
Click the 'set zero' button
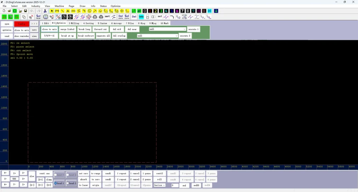point(84,173)
